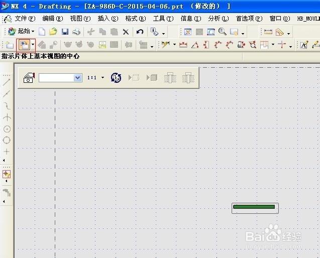Click the Measure Distance icon
The image size is (320, 258).
pyautogui.click(x=268, y=32)
